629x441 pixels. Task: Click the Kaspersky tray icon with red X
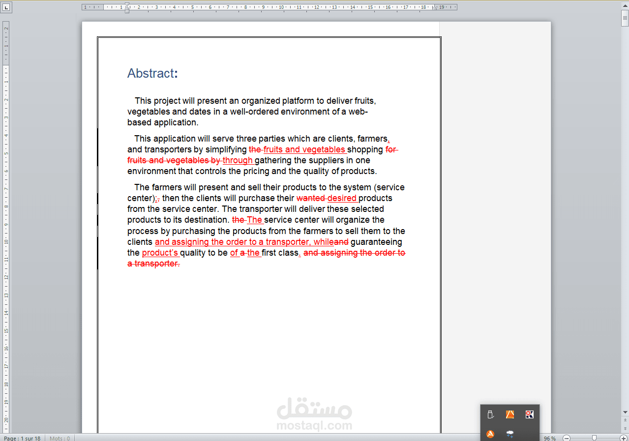tap(529, 414)
